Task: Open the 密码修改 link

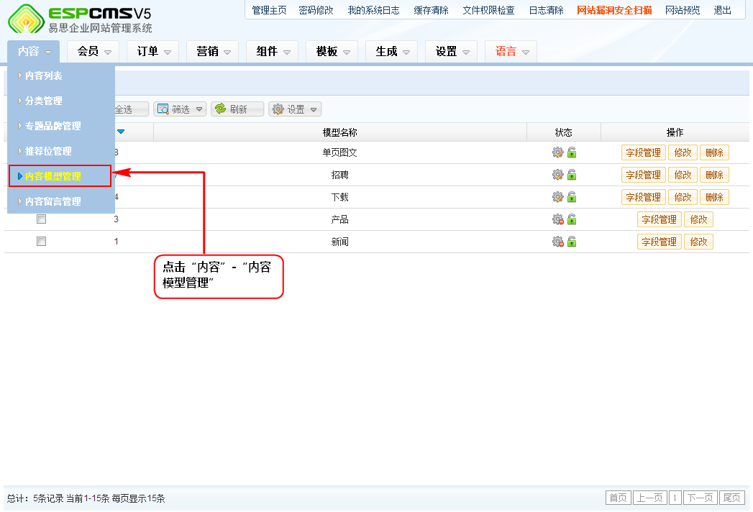Action: [316, 10]
